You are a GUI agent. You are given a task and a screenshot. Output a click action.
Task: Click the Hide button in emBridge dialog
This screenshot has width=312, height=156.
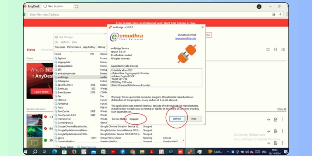194,119
